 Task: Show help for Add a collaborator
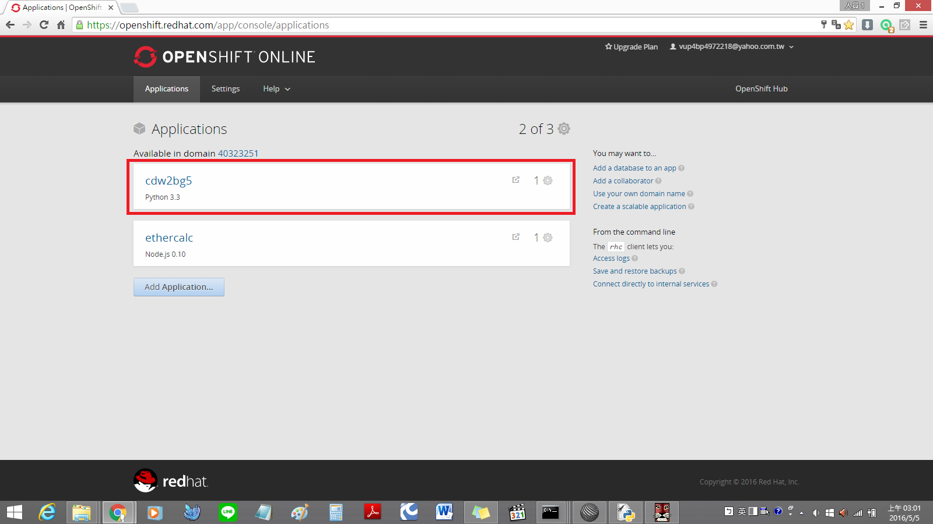click(658, 181)
